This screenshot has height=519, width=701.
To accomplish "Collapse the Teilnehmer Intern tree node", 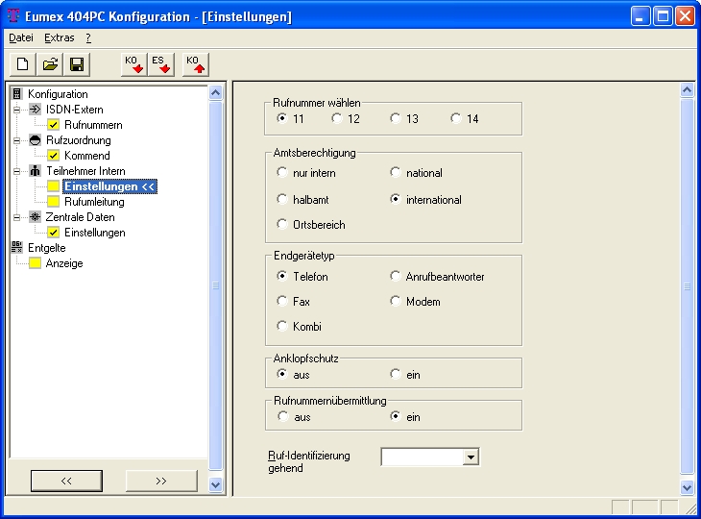I will click(16, 171).
